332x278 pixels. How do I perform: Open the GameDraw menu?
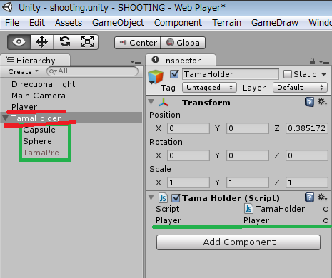[275, 23]
